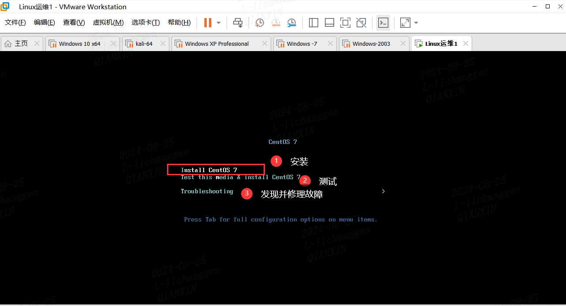Open the 选项卡(T) menu
Viewport: 566px width, 306px height.
(145, 22)
